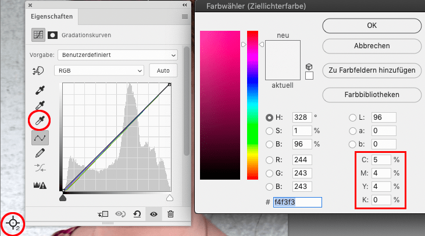Choose the edit points curve tool
The height and width of the screenshot is (236, 425).
40,137
